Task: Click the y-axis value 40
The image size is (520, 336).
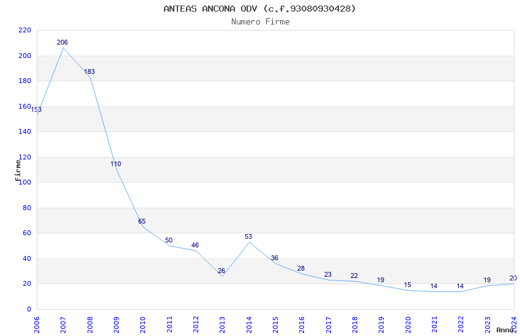Action: 27,258
